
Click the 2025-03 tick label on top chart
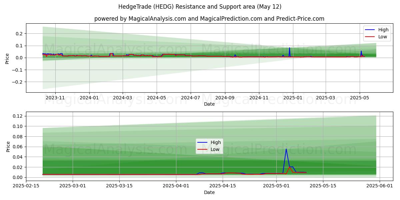click(326, 98)
